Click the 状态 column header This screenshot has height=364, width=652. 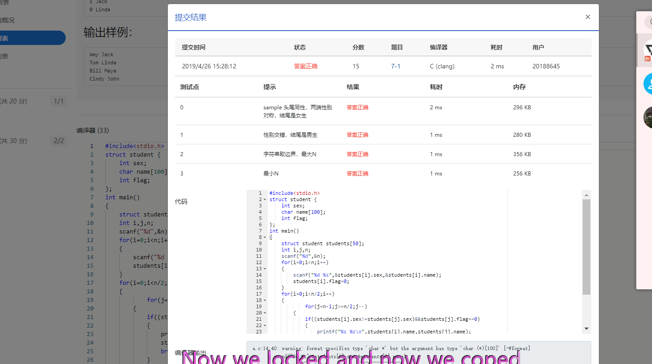pyautogui.click(x=300, y=47)
